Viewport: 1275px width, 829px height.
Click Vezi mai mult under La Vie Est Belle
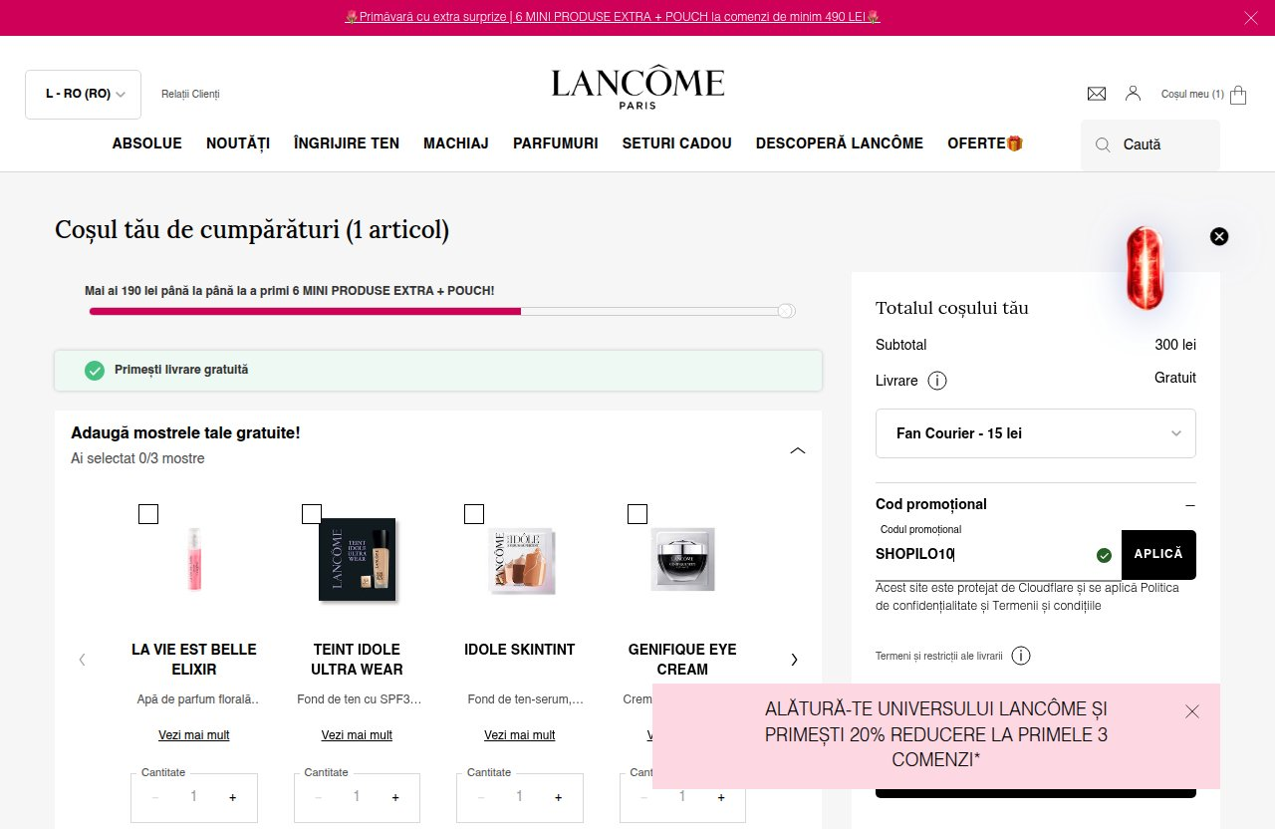tap(194, 735)
